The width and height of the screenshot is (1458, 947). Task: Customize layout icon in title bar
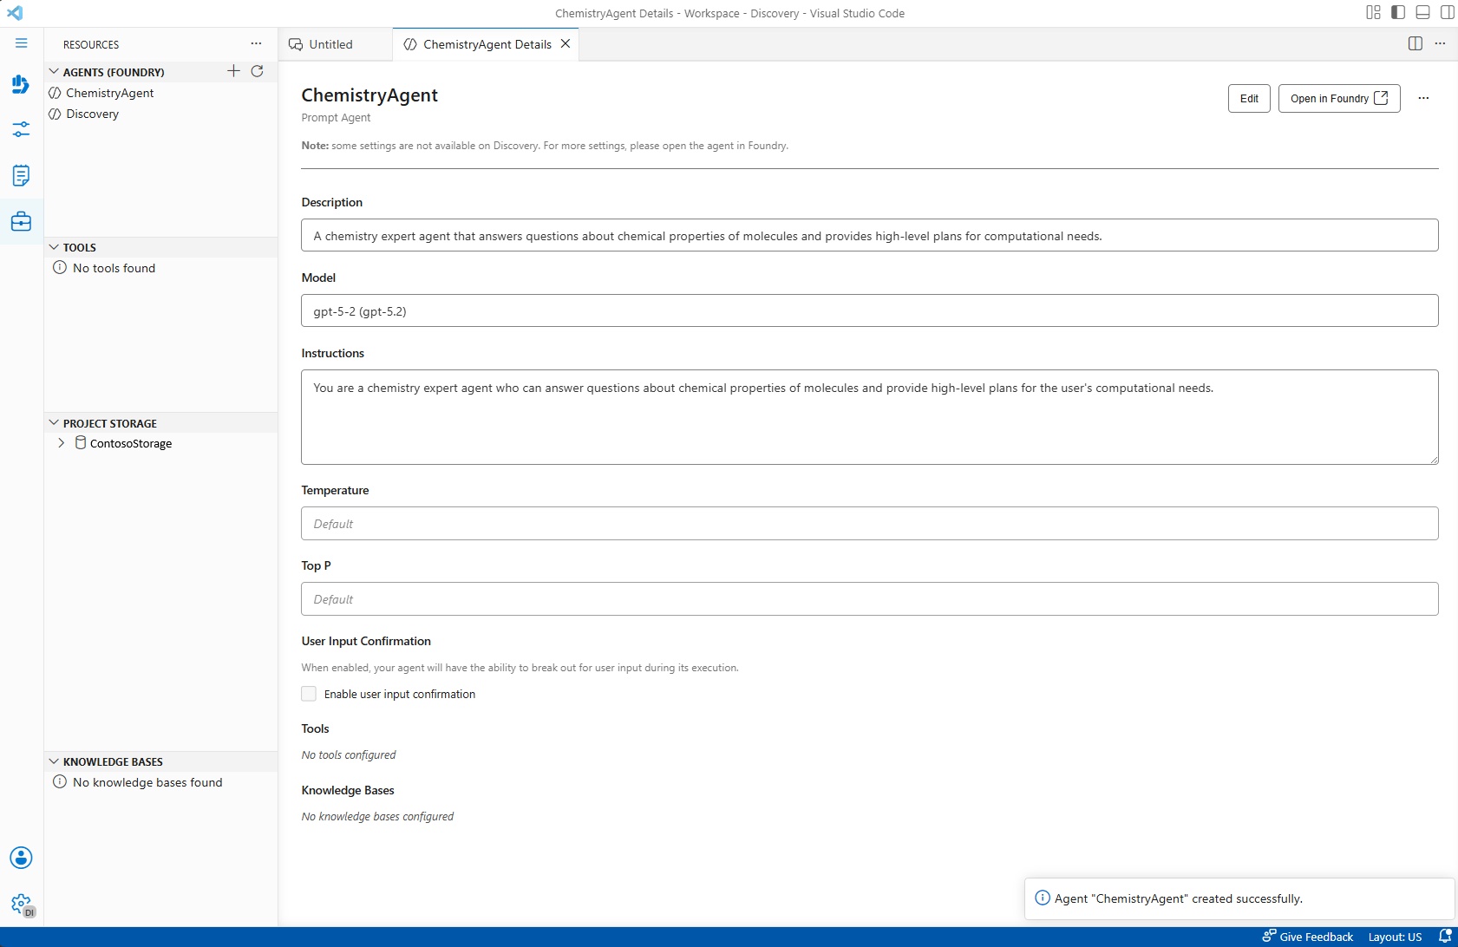pyautogui.click(x=1373, y=12)
